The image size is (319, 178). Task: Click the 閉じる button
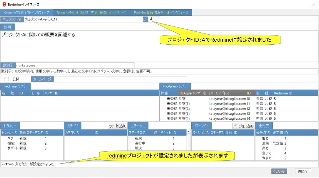point(303,171)
